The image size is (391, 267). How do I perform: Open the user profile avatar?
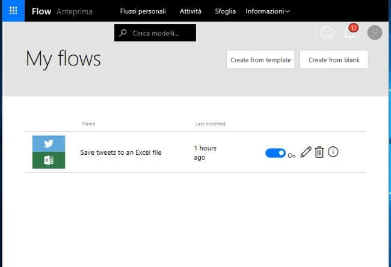375,32
